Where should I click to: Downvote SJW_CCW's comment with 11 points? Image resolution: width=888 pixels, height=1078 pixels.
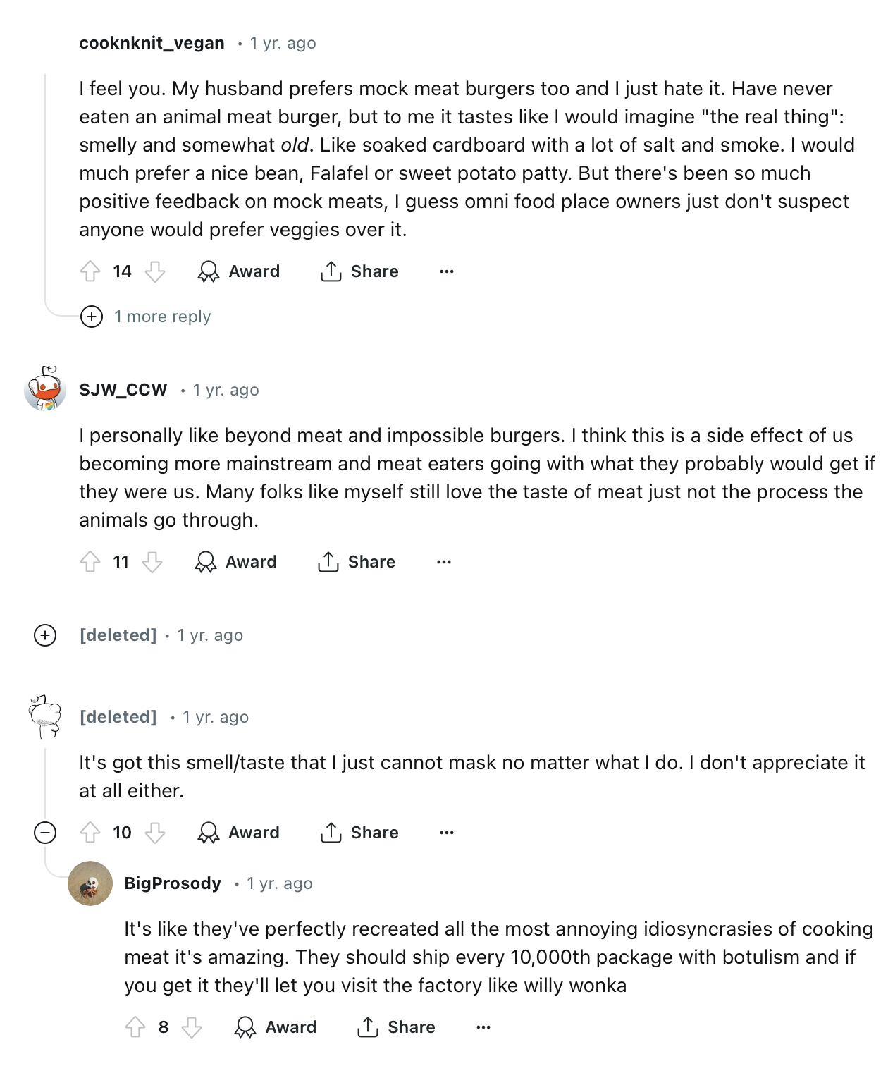(152, 562)
